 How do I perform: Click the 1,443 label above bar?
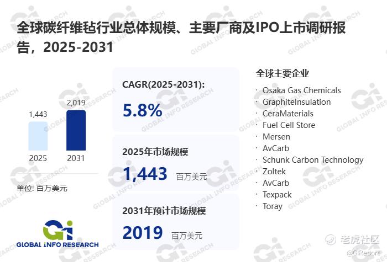38,114
